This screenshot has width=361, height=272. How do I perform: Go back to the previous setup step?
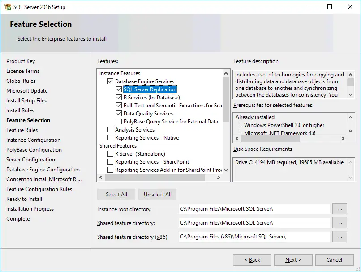pyautogui.click(x=252, y=259)
